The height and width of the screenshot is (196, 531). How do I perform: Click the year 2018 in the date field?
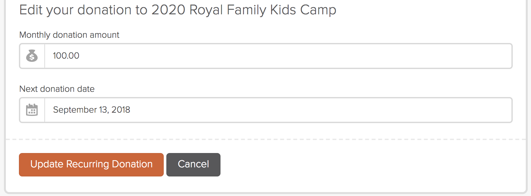tap(121, 110)
